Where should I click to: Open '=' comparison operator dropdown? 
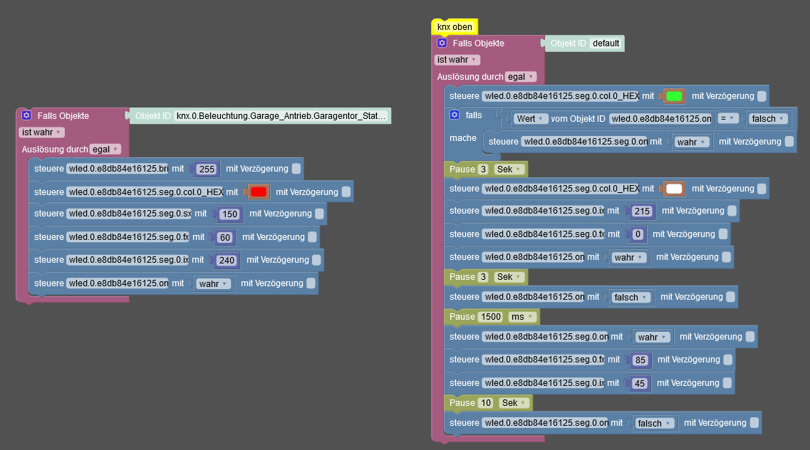coord(727,119)
